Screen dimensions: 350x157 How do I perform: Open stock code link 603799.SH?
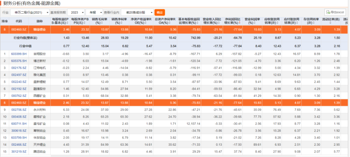pyautogui.click(x=19, y=138)
